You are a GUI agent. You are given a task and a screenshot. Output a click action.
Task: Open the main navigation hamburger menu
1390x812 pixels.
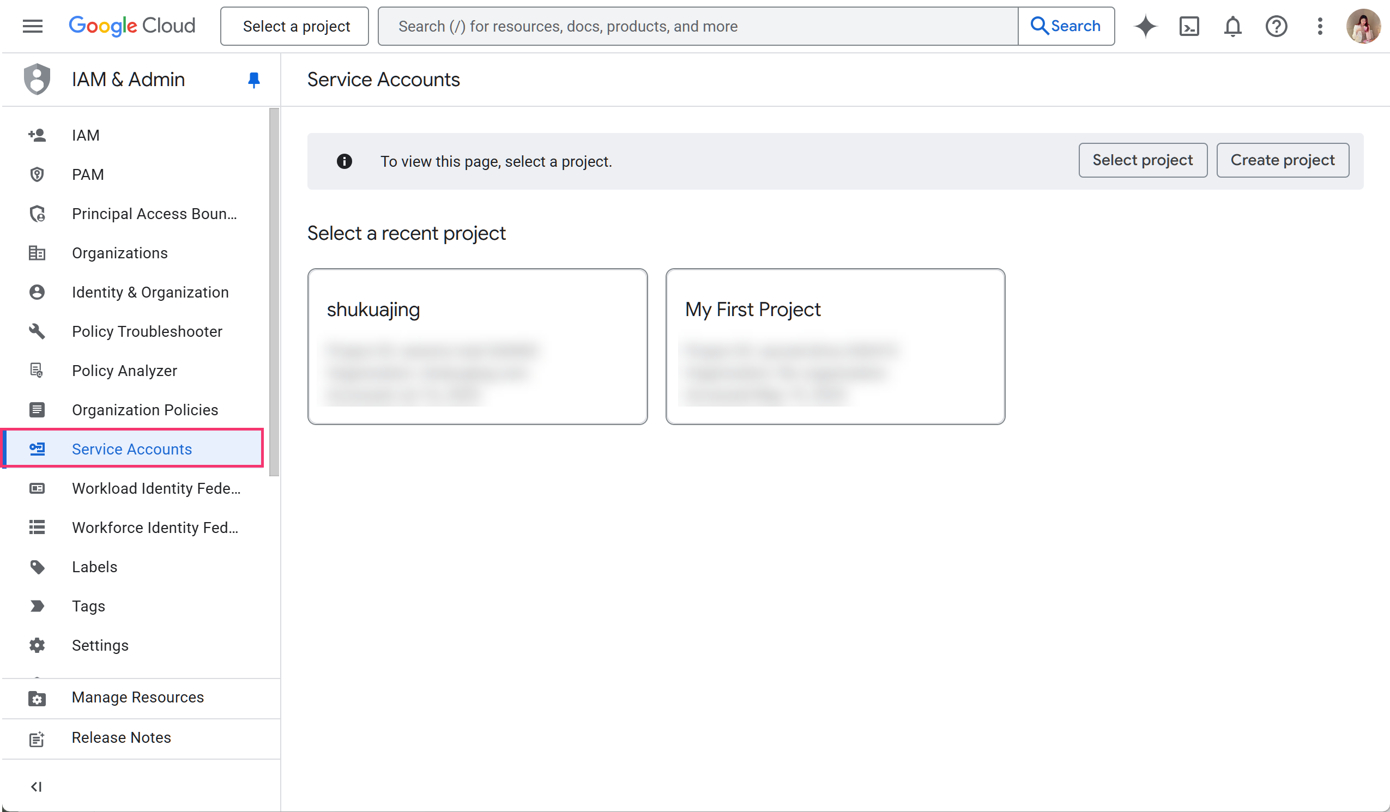click(x=33, y=26)
